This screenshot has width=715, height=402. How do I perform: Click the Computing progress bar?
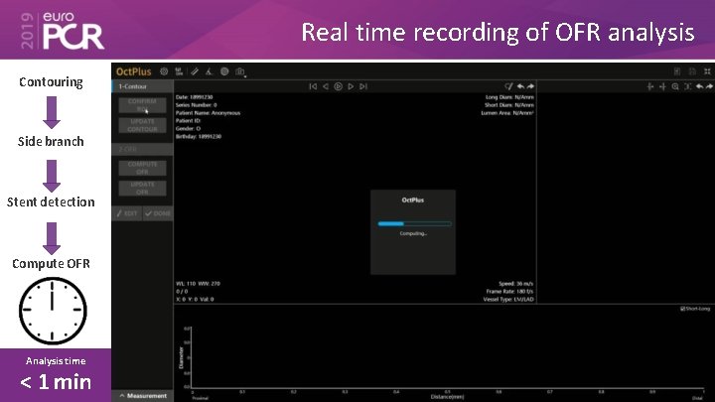tap(414, 223)
